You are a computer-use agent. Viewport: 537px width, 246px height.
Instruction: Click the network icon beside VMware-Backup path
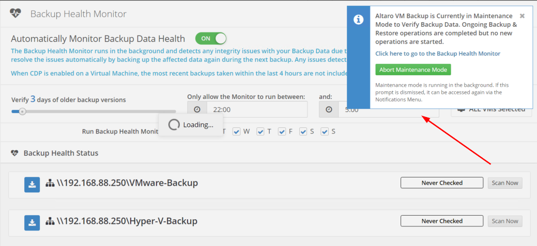tap(50, 184)
